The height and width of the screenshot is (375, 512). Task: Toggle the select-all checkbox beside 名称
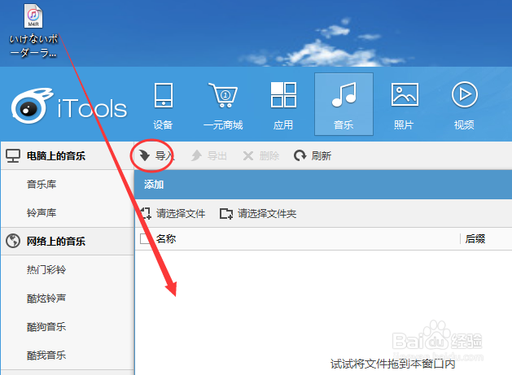pyautogui.click(x=145, y=239)
